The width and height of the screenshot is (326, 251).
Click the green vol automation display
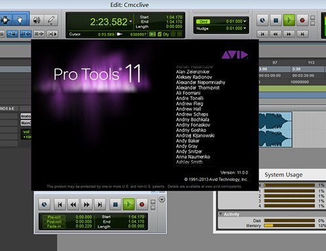(26, 134)
